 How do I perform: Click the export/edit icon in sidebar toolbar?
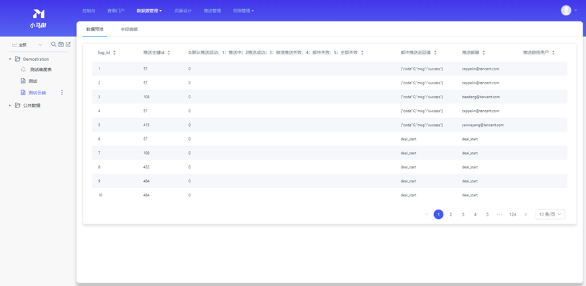68,45
